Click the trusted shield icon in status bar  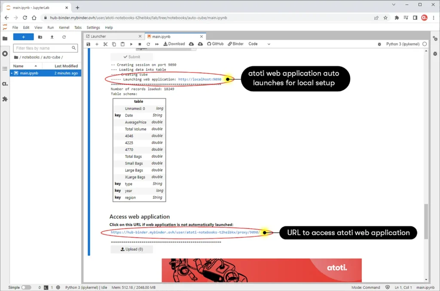388,288
